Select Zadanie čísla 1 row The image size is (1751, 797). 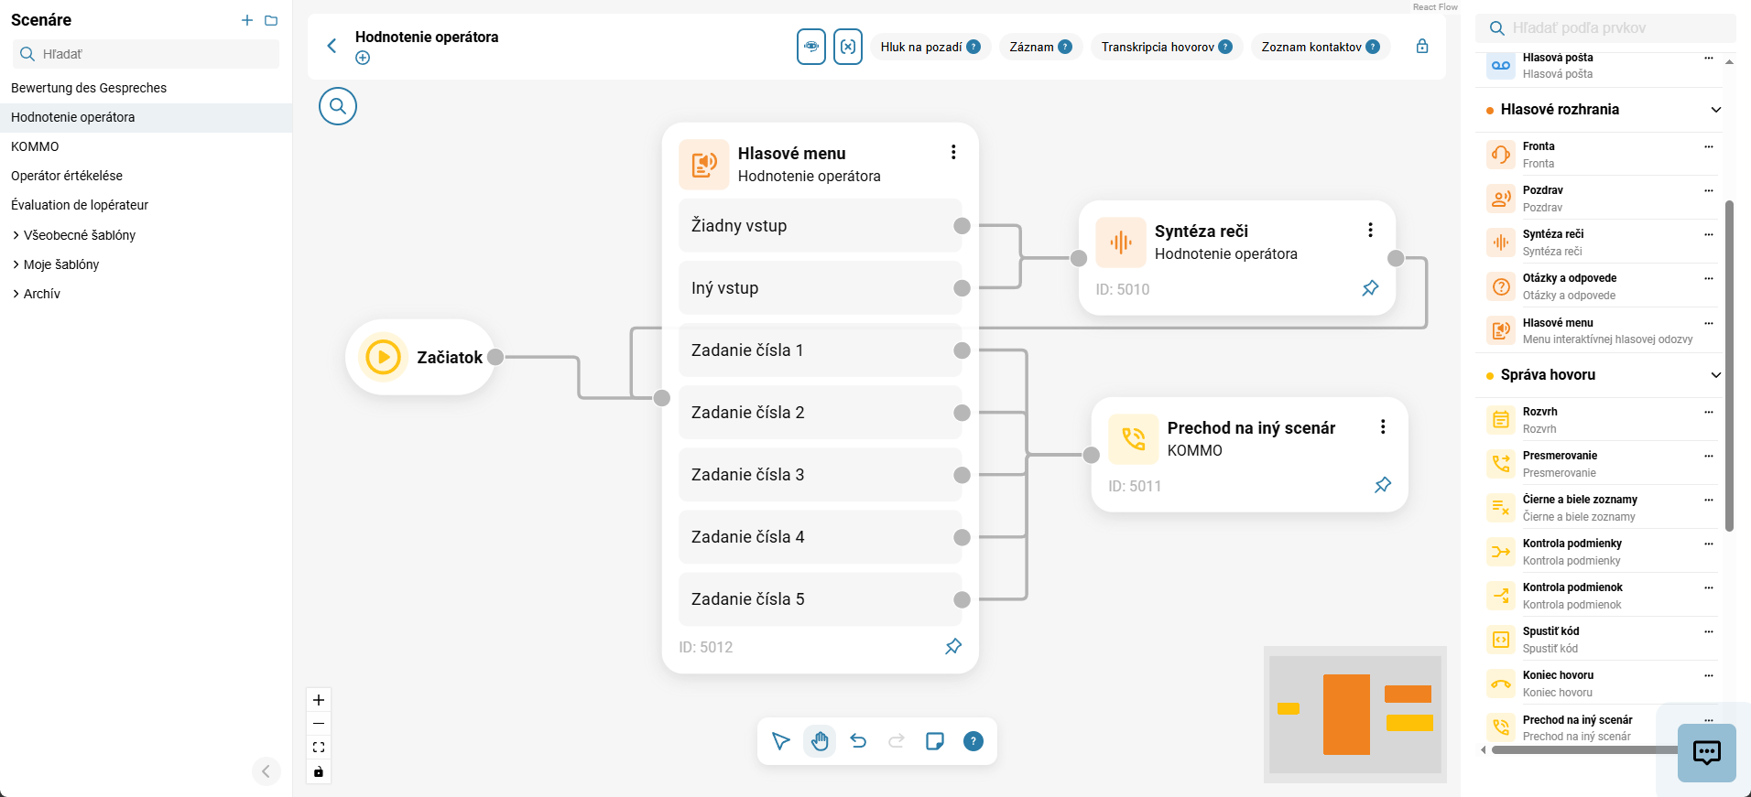pyautogui.click(x=821, y=350)
